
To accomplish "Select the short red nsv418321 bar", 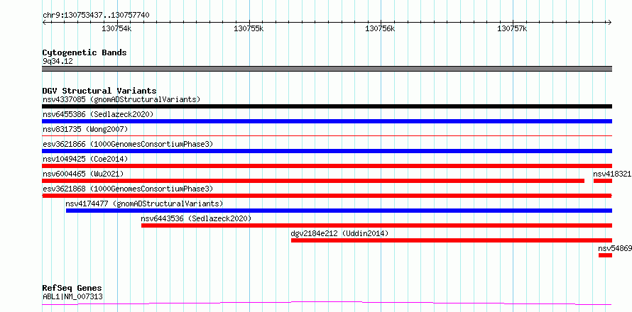I will point(603,181).
